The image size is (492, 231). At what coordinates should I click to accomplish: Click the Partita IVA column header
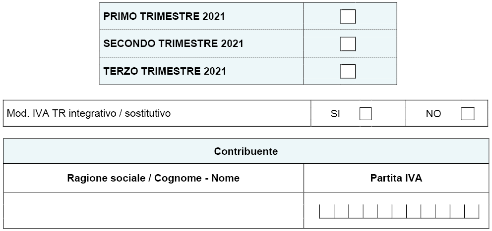396,178
